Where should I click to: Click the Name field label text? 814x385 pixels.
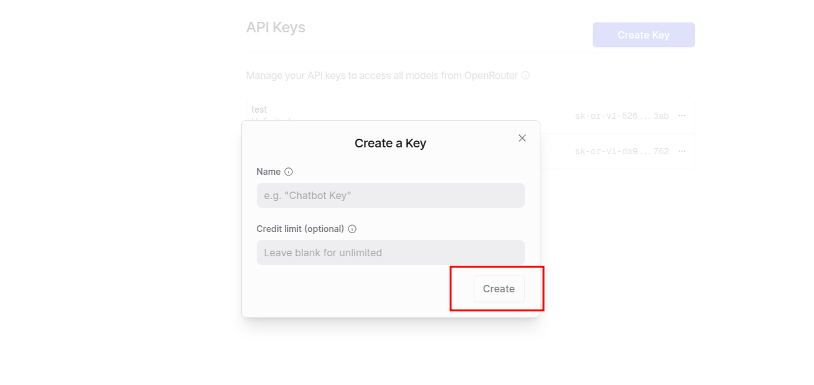click(x=268, y=172)
